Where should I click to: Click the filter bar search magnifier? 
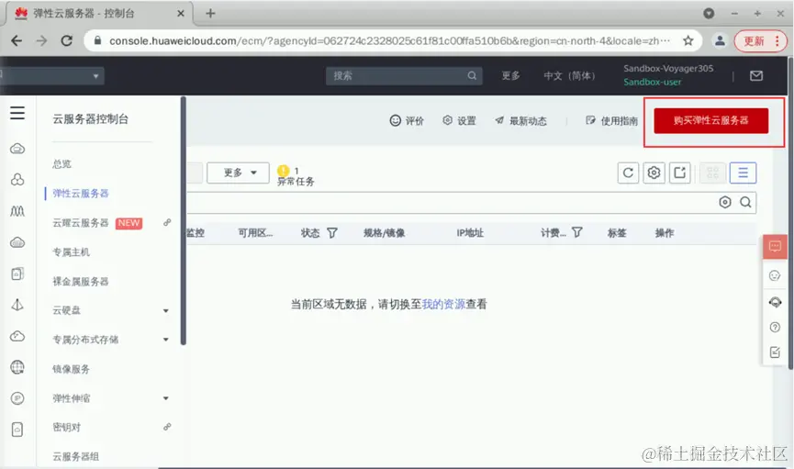[x=745, y=203]
